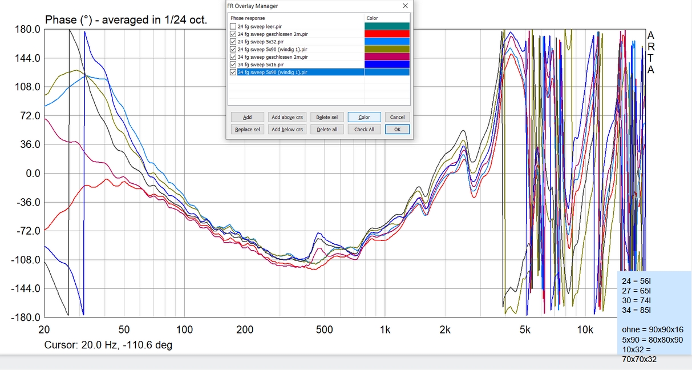
Task: Click the '5x90 = 80x80x90' note line
Action: click(652, 340)
